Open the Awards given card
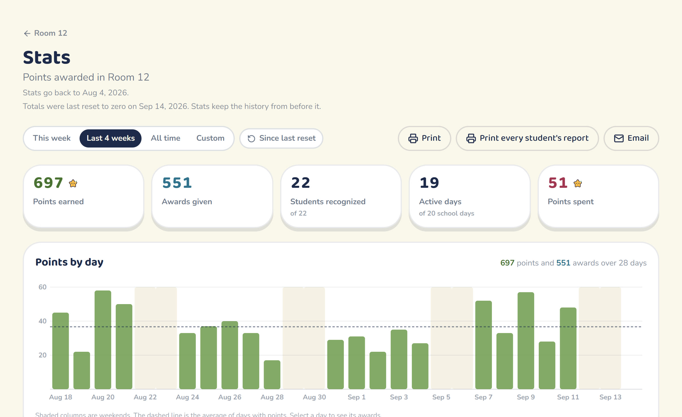This screenshot has width=682, height=417. 212,196
